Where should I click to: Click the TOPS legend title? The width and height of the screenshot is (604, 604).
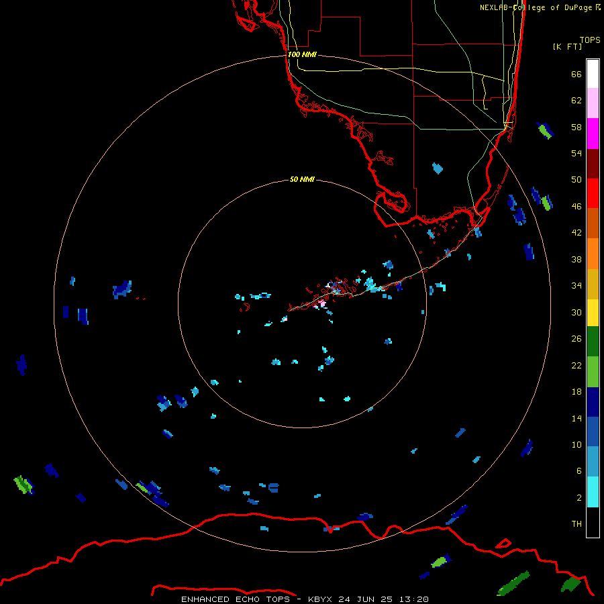(x=590, y=40)
